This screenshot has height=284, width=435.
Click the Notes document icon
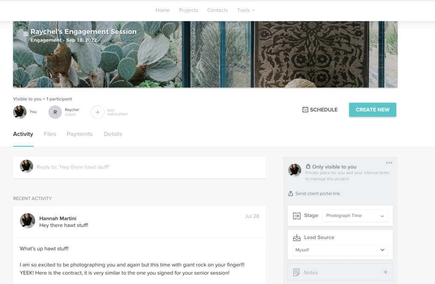click(296, 273)
